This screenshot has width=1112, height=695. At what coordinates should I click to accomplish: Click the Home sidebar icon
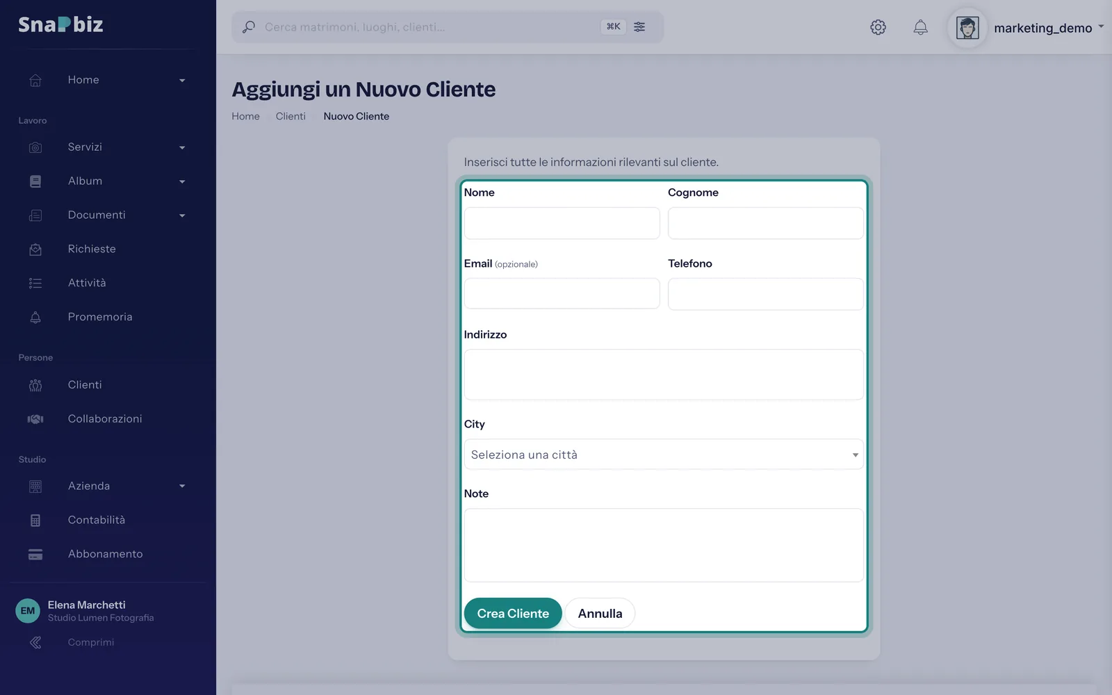point(35,80)
